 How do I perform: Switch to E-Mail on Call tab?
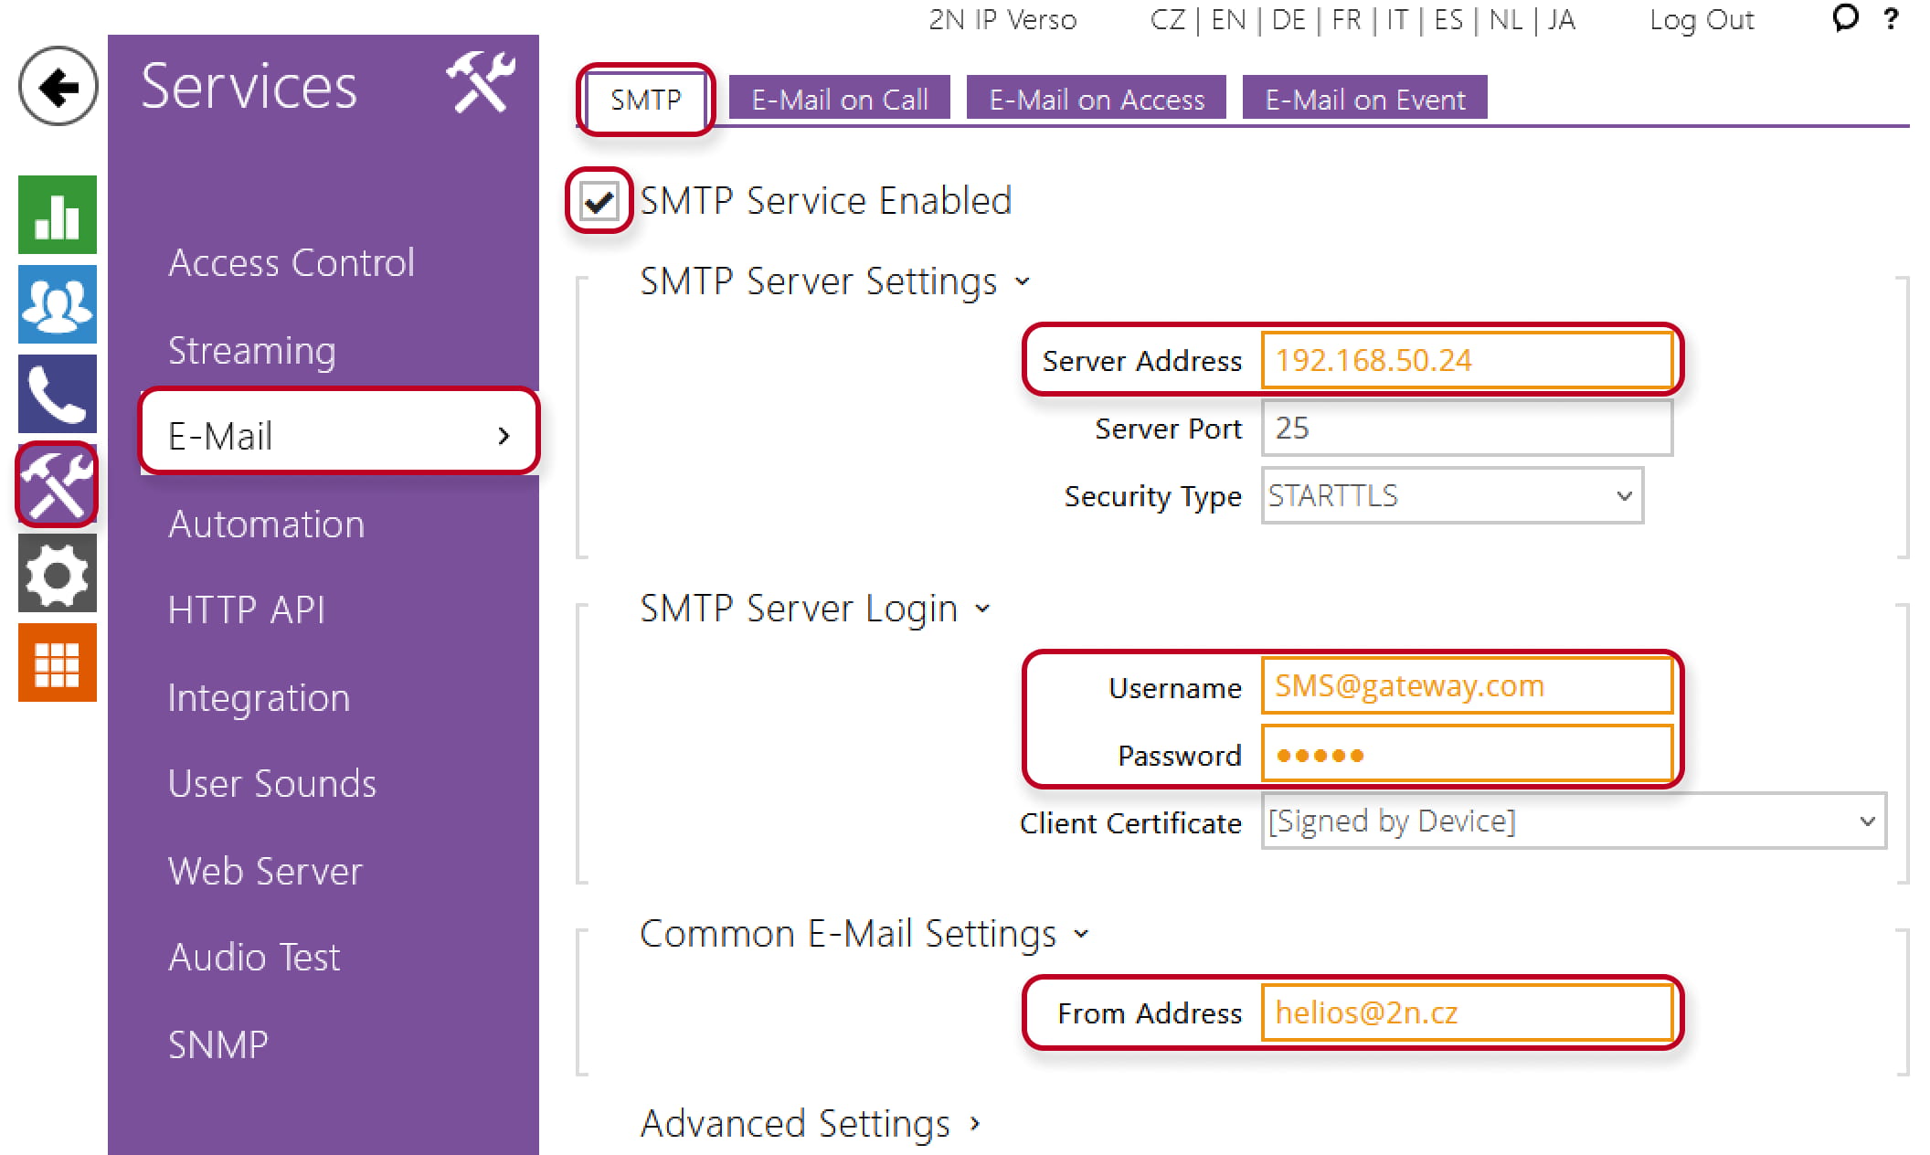pos(840,99)
